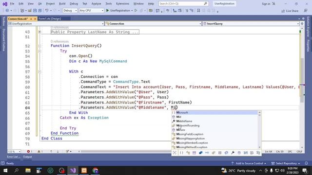Click the error count red icon
This screenshot has width=312, height=175.
[28, 151]
